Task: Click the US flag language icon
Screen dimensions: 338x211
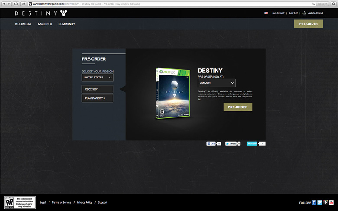Action: [x=266, y=13]
